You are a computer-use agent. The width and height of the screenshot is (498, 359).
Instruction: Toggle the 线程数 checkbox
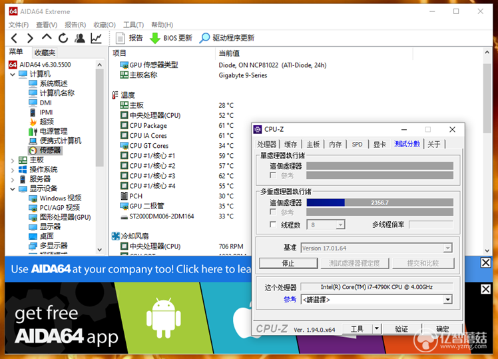tap(272, 224)
